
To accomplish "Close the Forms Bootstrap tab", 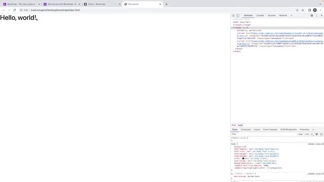I will (x=119, y=4).
